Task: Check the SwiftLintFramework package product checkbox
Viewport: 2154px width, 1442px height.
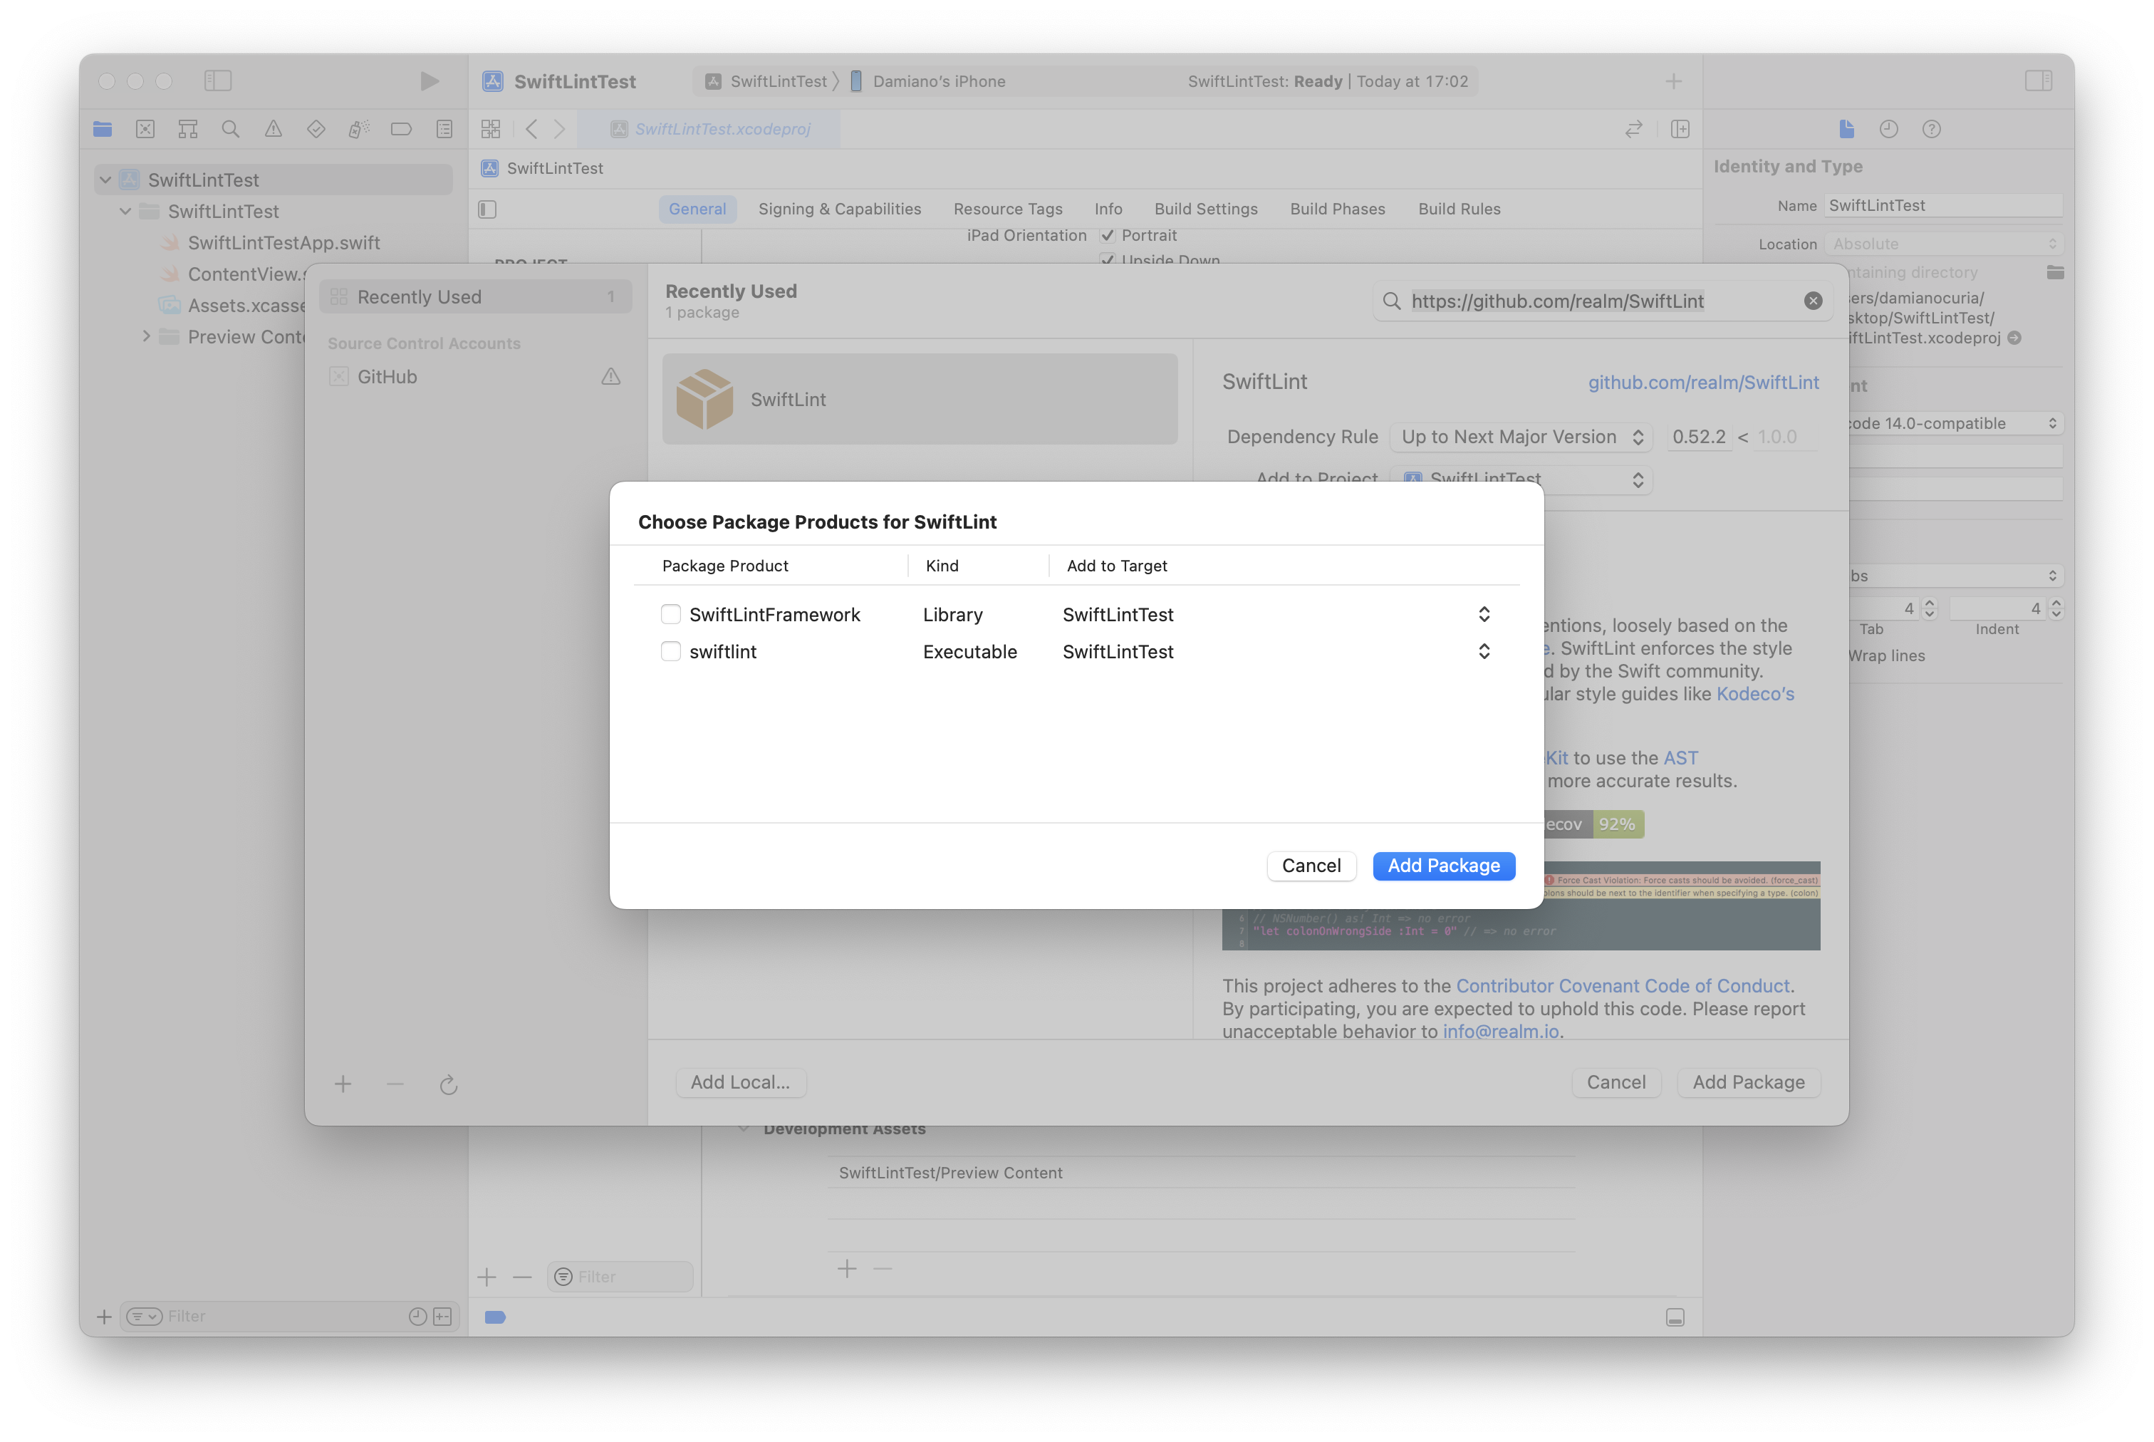Action: tap(670, 614)
